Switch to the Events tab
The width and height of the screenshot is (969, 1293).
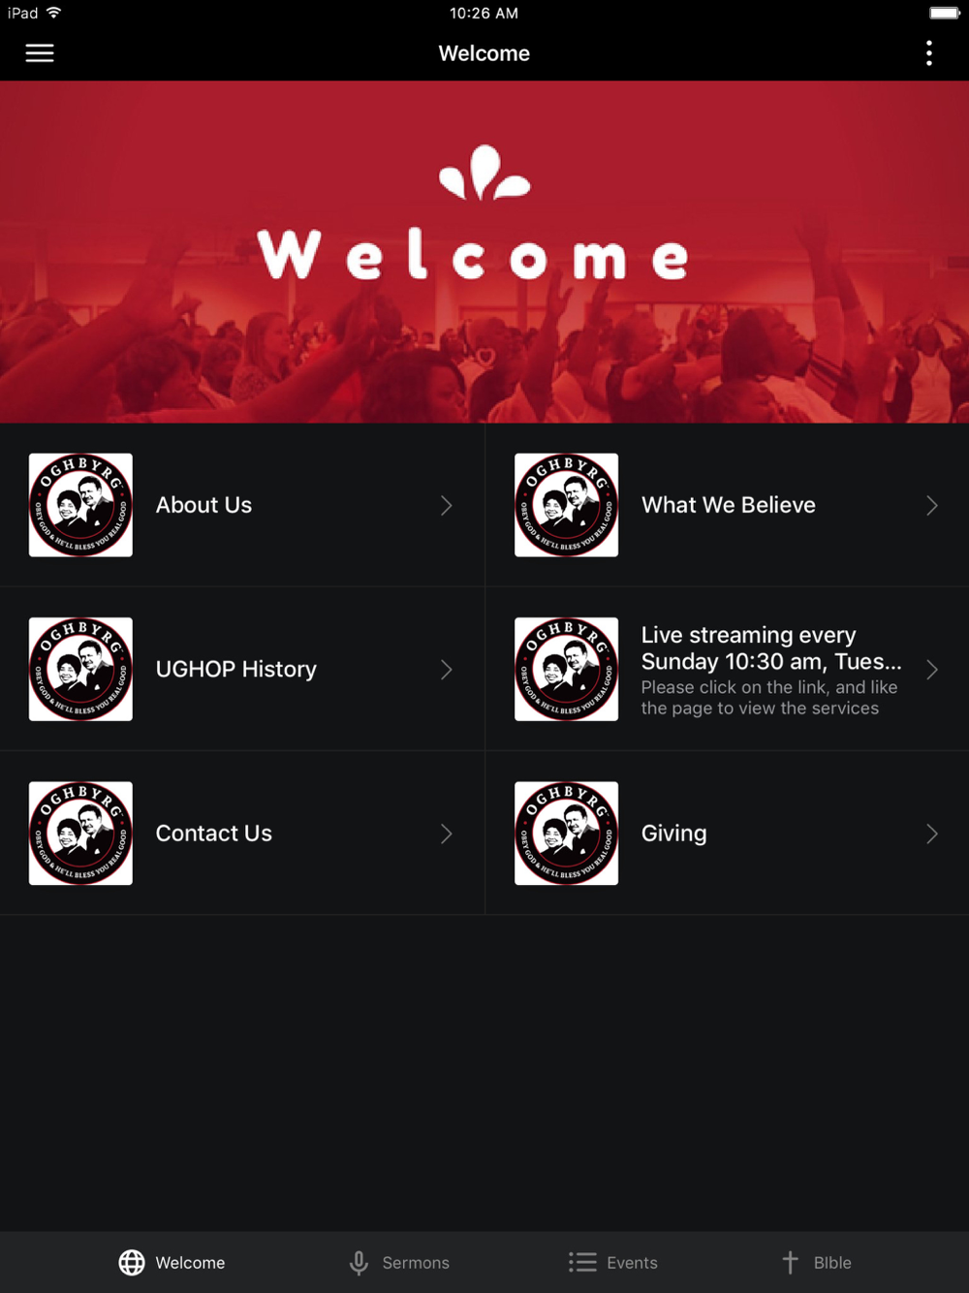(613, 1262)
